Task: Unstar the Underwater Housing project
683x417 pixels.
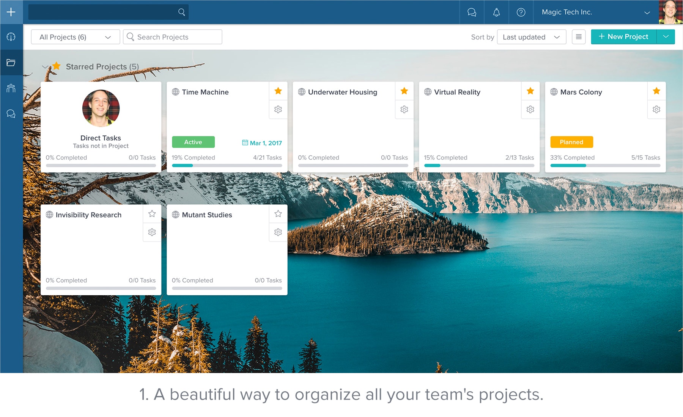Action: coord(404,91)
